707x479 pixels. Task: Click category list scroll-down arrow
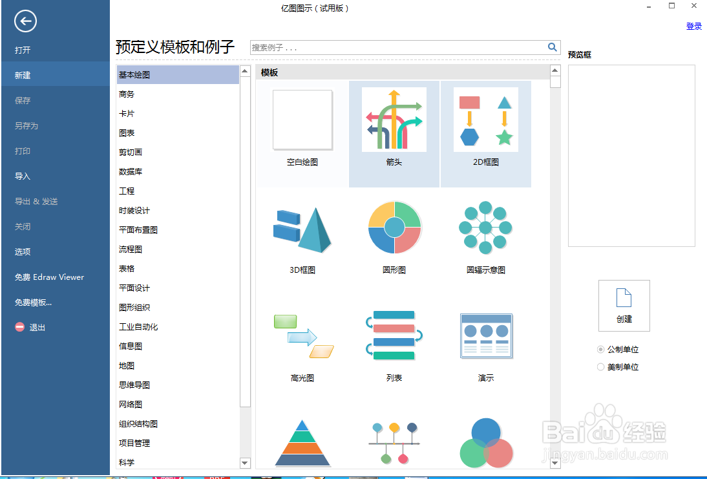(x=245, y=463)
